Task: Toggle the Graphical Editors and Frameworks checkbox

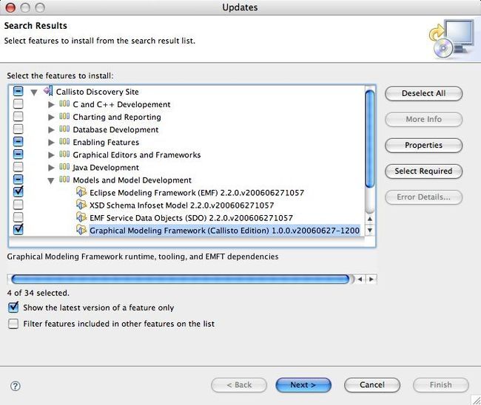Action: pyautogui.click(x=18, y=154)
